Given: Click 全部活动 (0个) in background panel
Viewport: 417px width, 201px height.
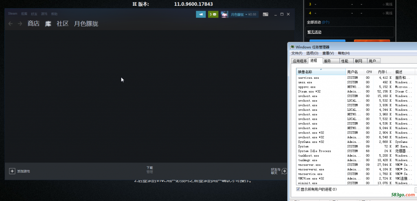Looking at the screenshot, I should (x=318, y=22).
